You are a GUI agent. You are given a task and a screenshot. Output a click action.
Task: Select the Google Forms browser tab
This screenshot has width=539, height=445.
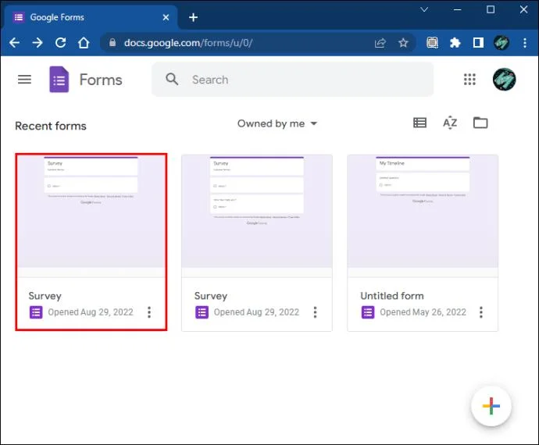pos(90,17)
